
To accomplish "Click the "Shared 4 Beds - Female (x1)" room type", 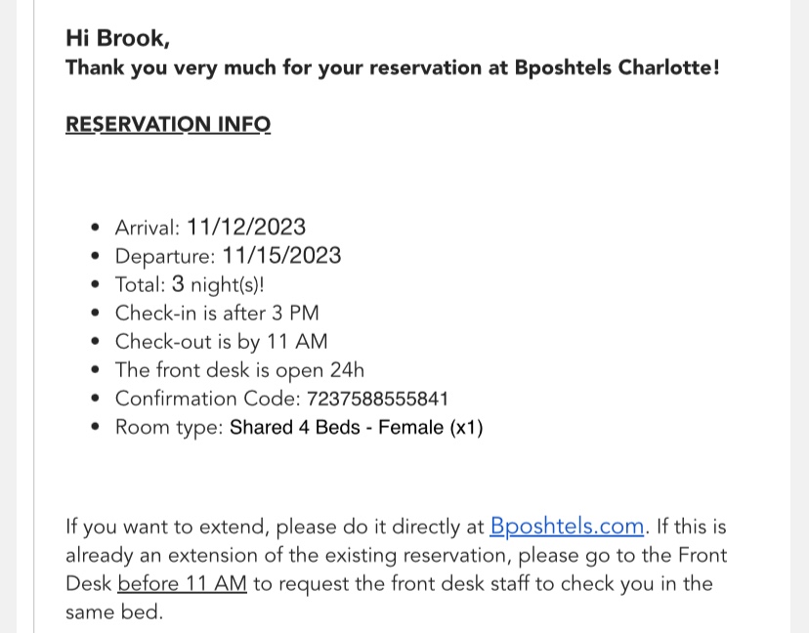I will point(356,428).
